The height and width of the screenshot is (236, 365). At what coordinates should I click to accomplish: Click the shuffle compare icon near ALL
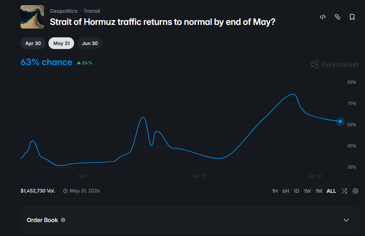point(344,191)
